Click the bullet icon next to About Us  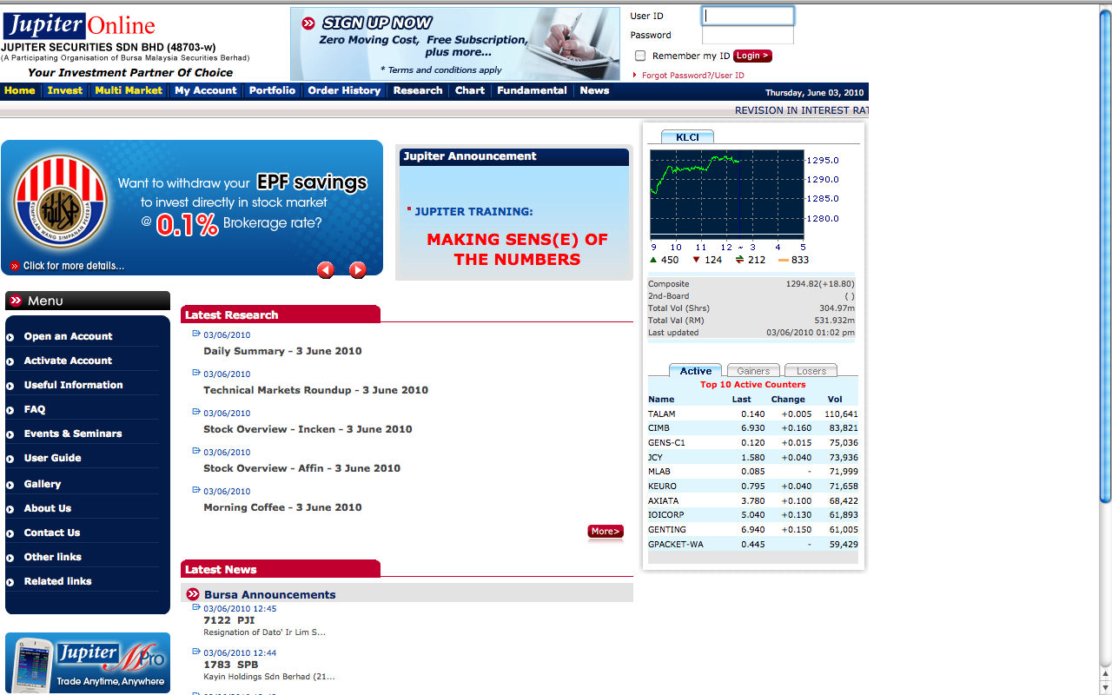[10, 509]
